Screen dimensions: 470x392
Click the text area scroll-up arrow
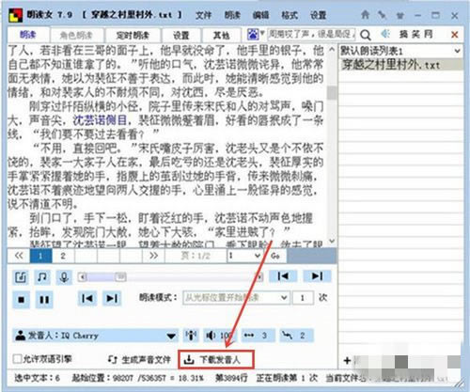click(x=332, y=50)
